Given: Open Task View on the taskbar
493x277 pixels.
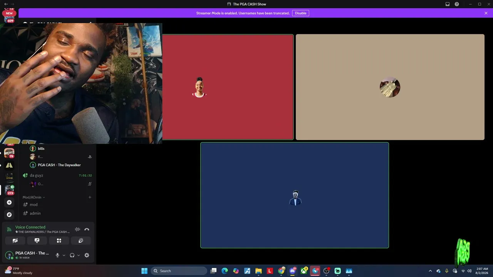Looking at the screenshot, I should (x=213, y=271).
